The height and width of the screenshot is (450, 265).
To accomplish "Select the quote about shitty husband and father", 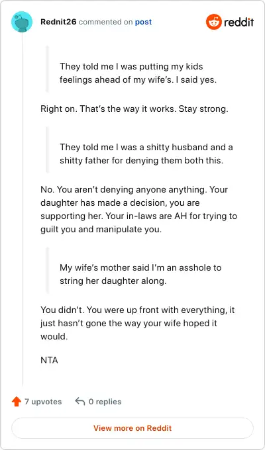I will (x=146, y=154).
